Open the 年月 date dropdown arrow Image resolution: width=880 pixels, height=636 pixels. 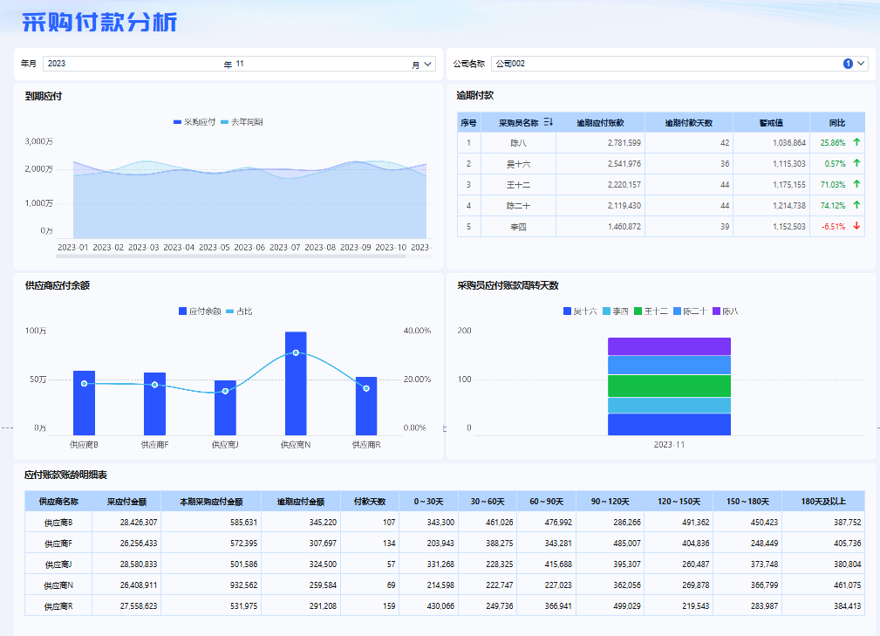click(x=427, y=64)
